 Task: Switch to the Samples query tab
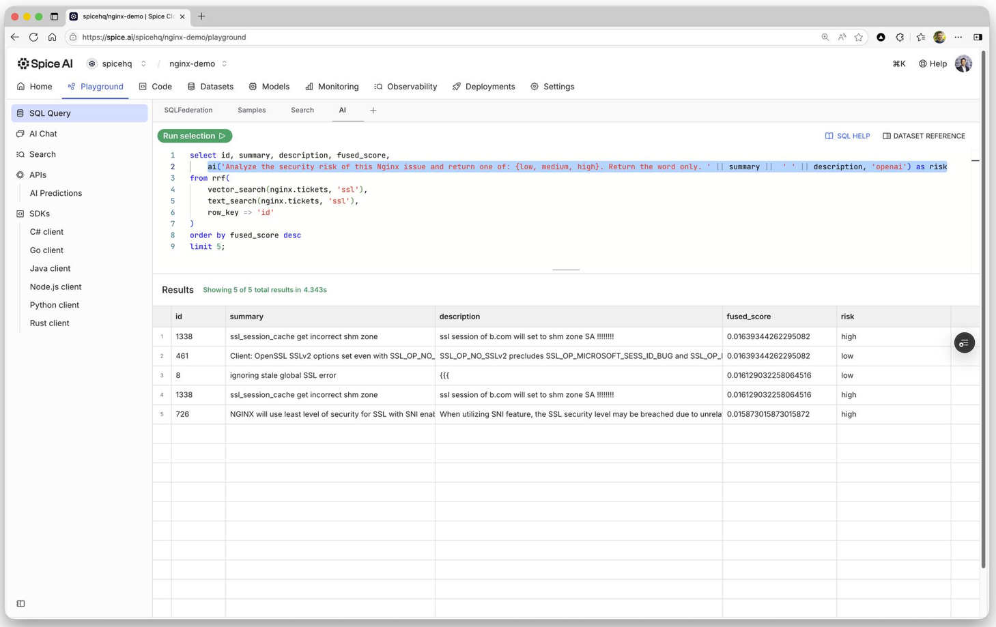pos(251,110)
